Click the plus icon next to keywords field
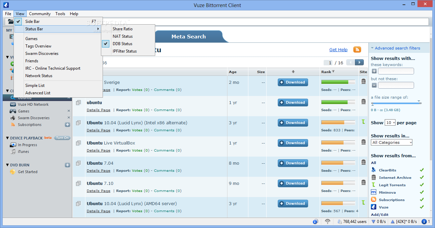 (374, 71)
